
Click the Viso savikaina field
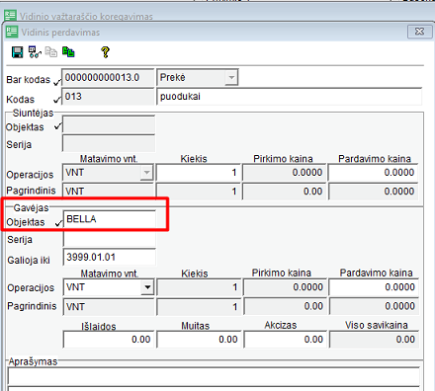click(374, 340)
